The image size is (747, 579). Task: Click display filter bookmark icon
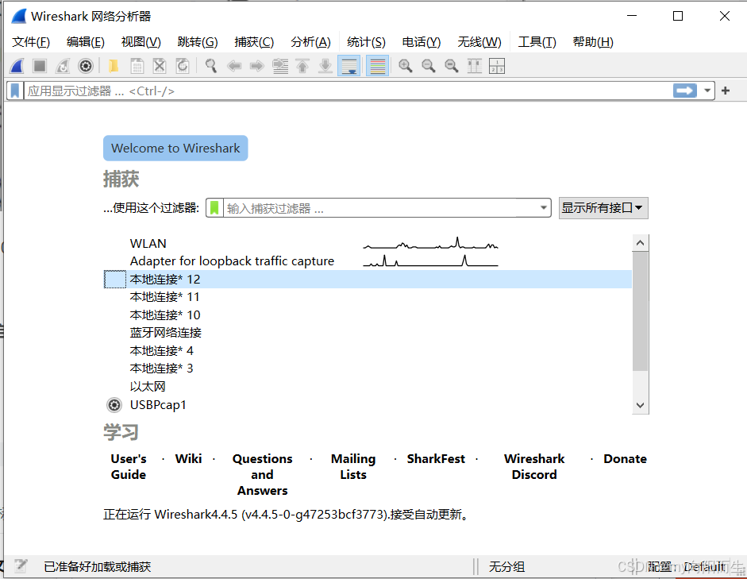[x=15, y=91]
